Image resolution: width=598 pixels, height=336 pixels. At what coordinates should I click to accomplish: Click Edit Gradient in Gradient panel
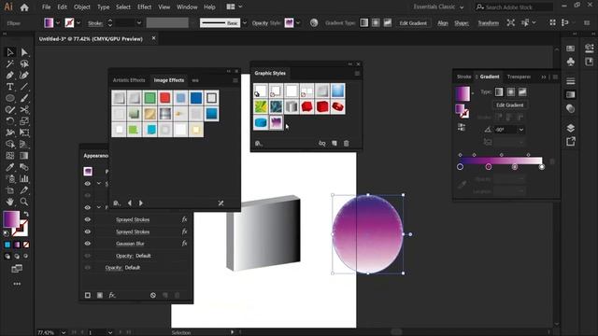(510, 105)
